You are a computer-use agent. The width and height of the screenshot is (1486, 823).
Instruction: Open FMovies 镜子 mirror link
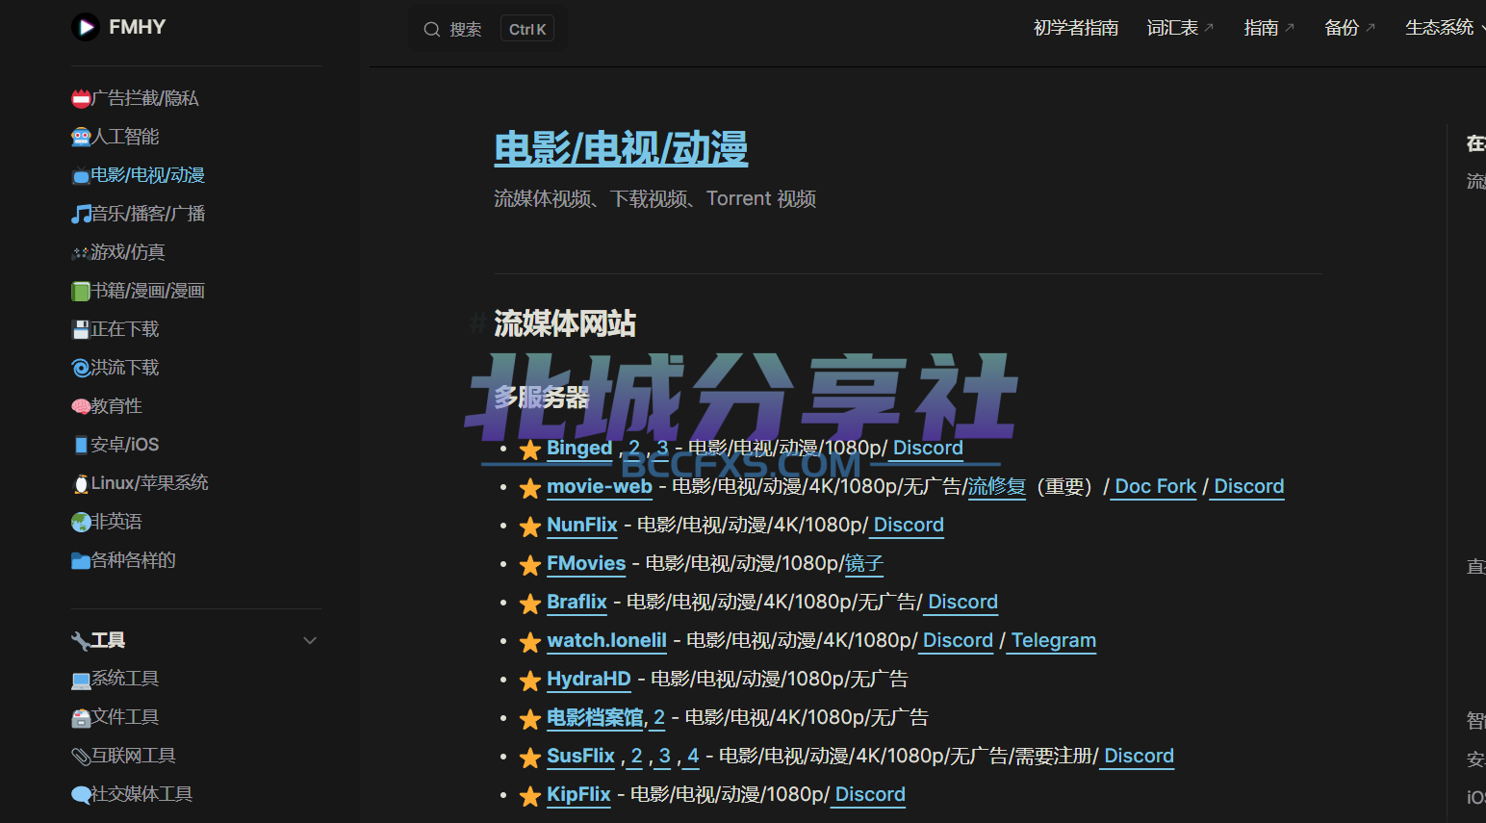(x=863, y=563)
